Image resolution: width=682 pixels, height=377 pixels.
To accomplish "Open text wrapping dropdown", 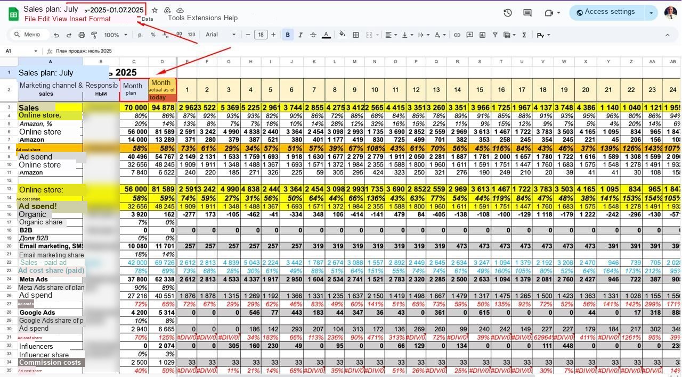I will click(x=424, y=35).
